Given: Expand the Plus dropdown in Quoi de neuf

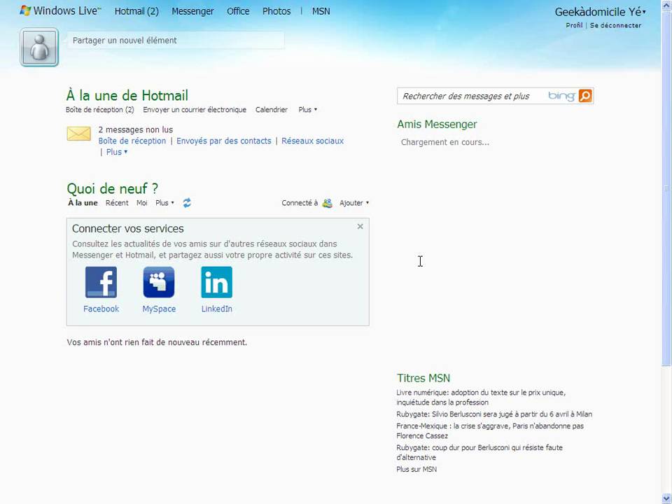Looking at the screenshot, I should pyautogui.click(x=164, y=203).
